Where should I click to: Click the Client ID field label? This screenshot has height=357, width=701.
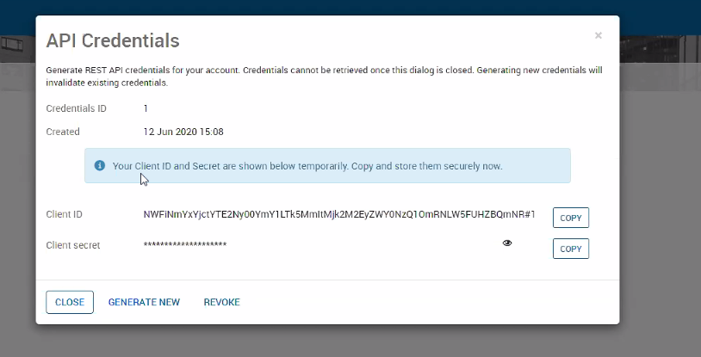[65, 215]
